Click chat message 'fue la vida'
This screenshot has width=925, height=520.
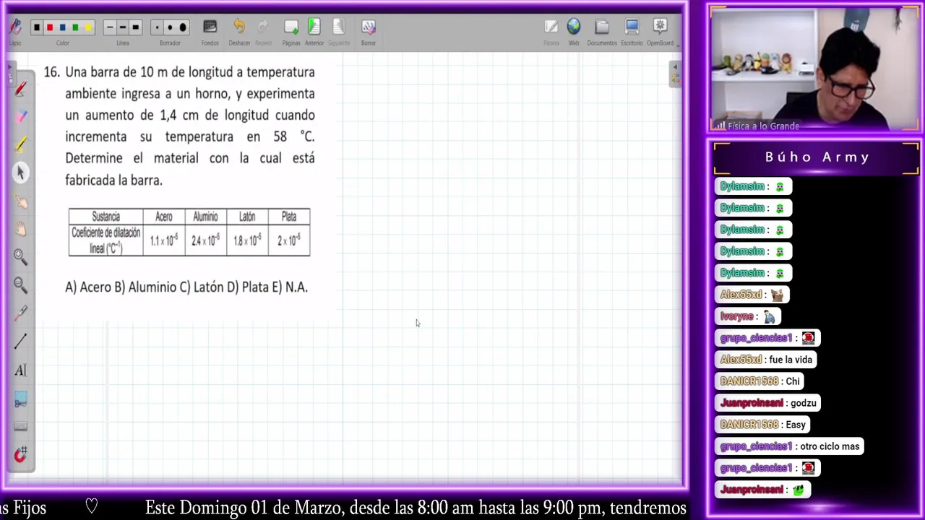pos(791,360)
